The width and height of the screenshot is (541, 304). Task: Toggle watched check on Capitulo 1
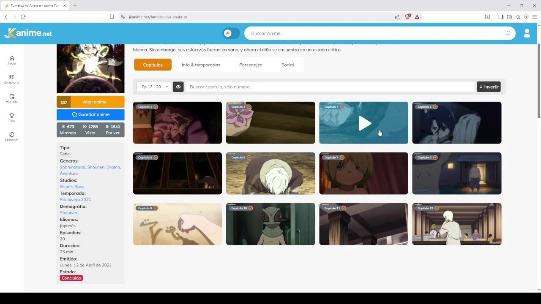click(x=156, y=107)
